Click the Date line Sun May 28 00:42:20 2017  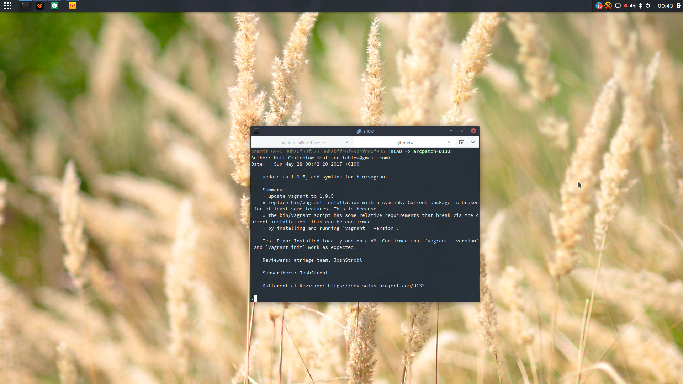305,164
